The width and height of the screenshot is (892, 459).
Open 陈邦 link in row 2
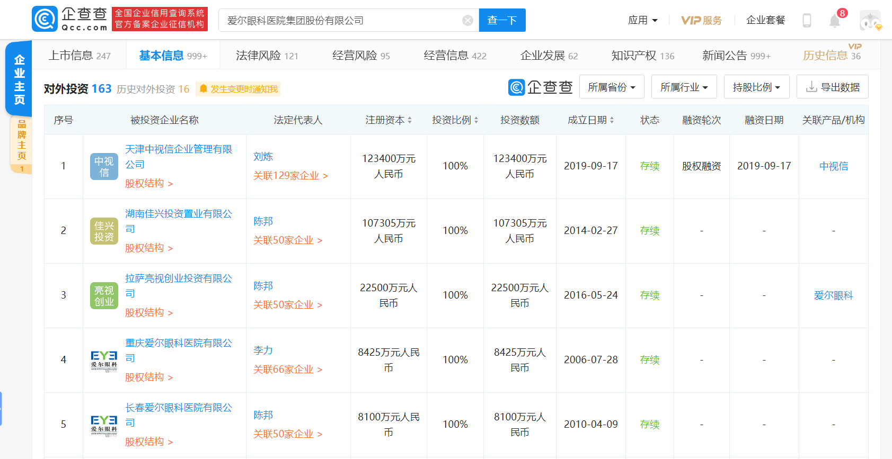pyautogui.click(x=263, y=221)
